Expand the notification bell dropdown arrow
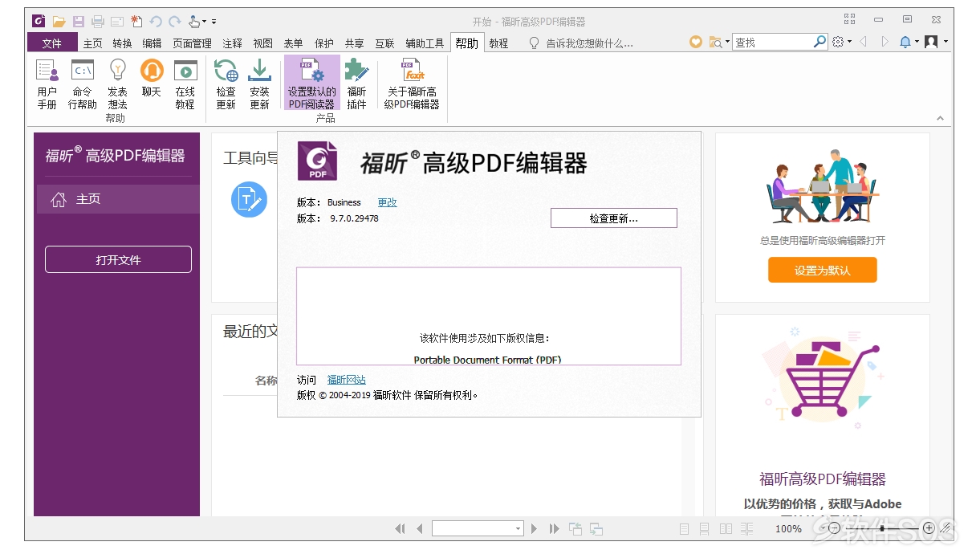This screenshot has height=554, width=972. pyautogui.click(x=917, y=42)
